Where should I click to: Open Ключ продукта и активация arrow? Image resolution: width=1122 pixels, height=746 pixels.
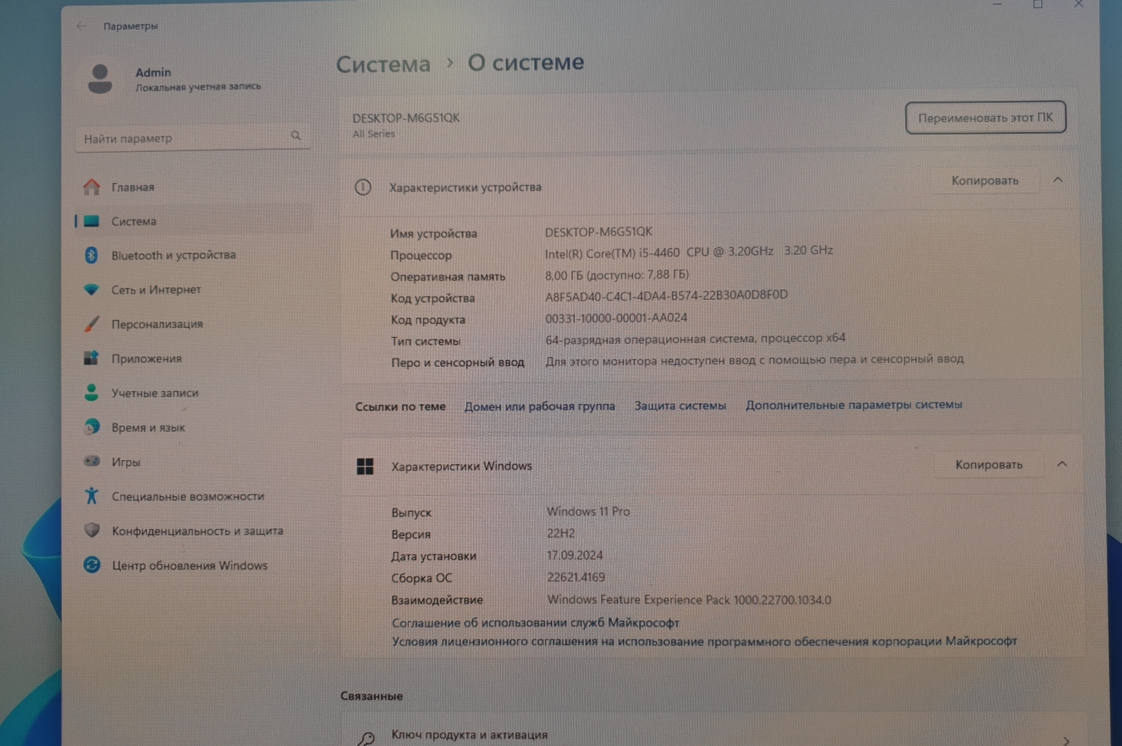click(x=1066, y=740)
